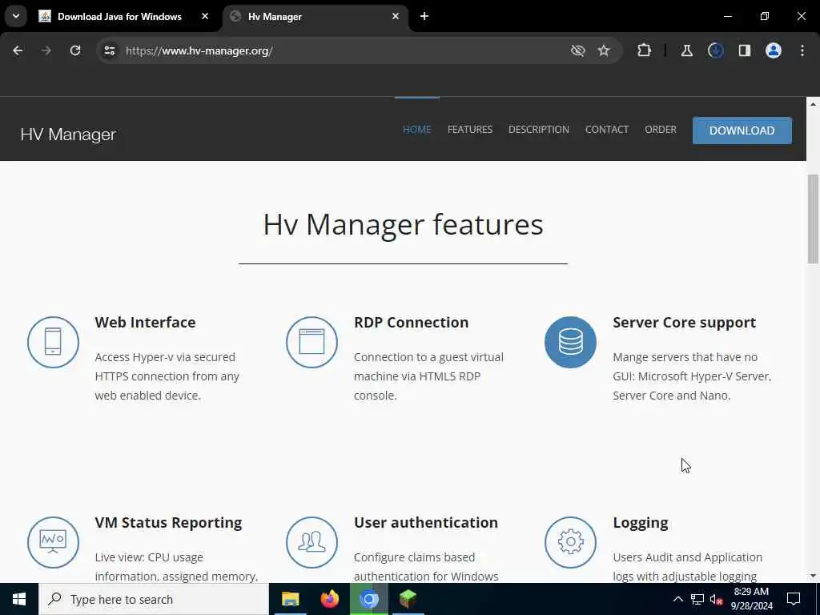Go to the FEATURES navigation item
Image resolution: width=820 pixels, height=615 pixels.
tap(469, 129)
